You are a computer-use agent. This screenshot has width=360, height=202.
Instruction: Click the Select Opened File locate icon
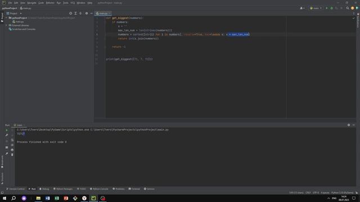click(x=70, y=13)
